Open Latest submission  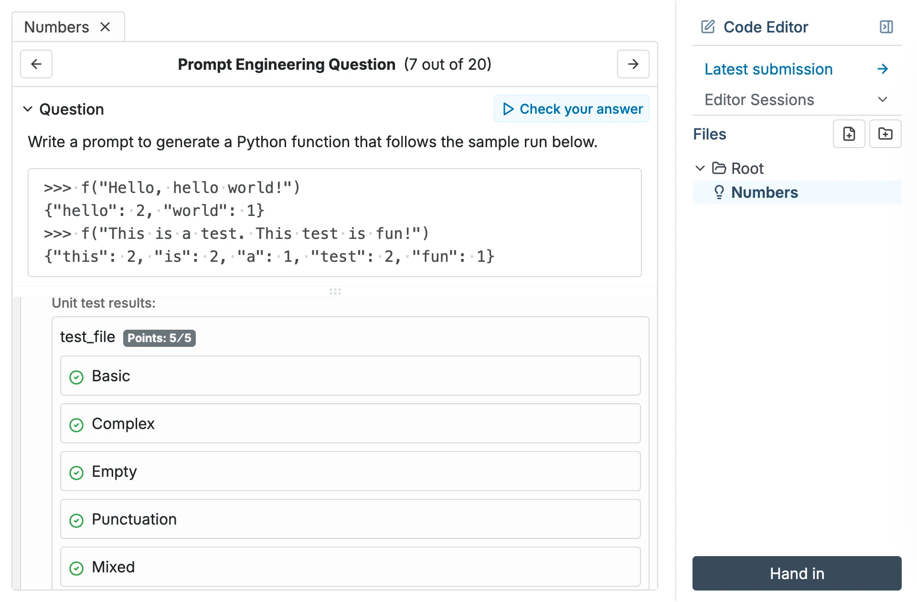(768, 69)
